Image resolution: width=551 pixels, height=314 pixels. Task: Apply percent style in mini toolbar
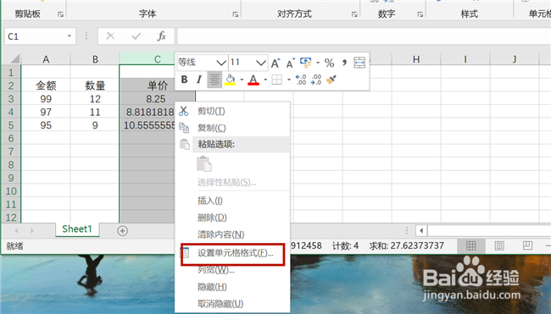329,63
